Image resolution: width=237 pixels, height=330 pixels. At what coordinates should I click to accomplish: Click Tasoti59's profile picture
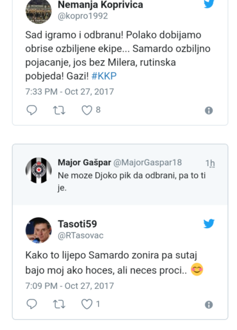(38, 230)
